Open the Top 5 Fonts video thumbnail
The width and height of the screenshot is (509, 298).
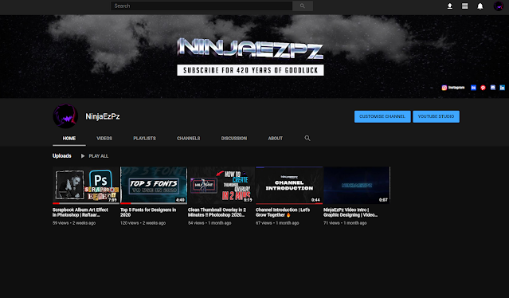(x=154, y=186)
